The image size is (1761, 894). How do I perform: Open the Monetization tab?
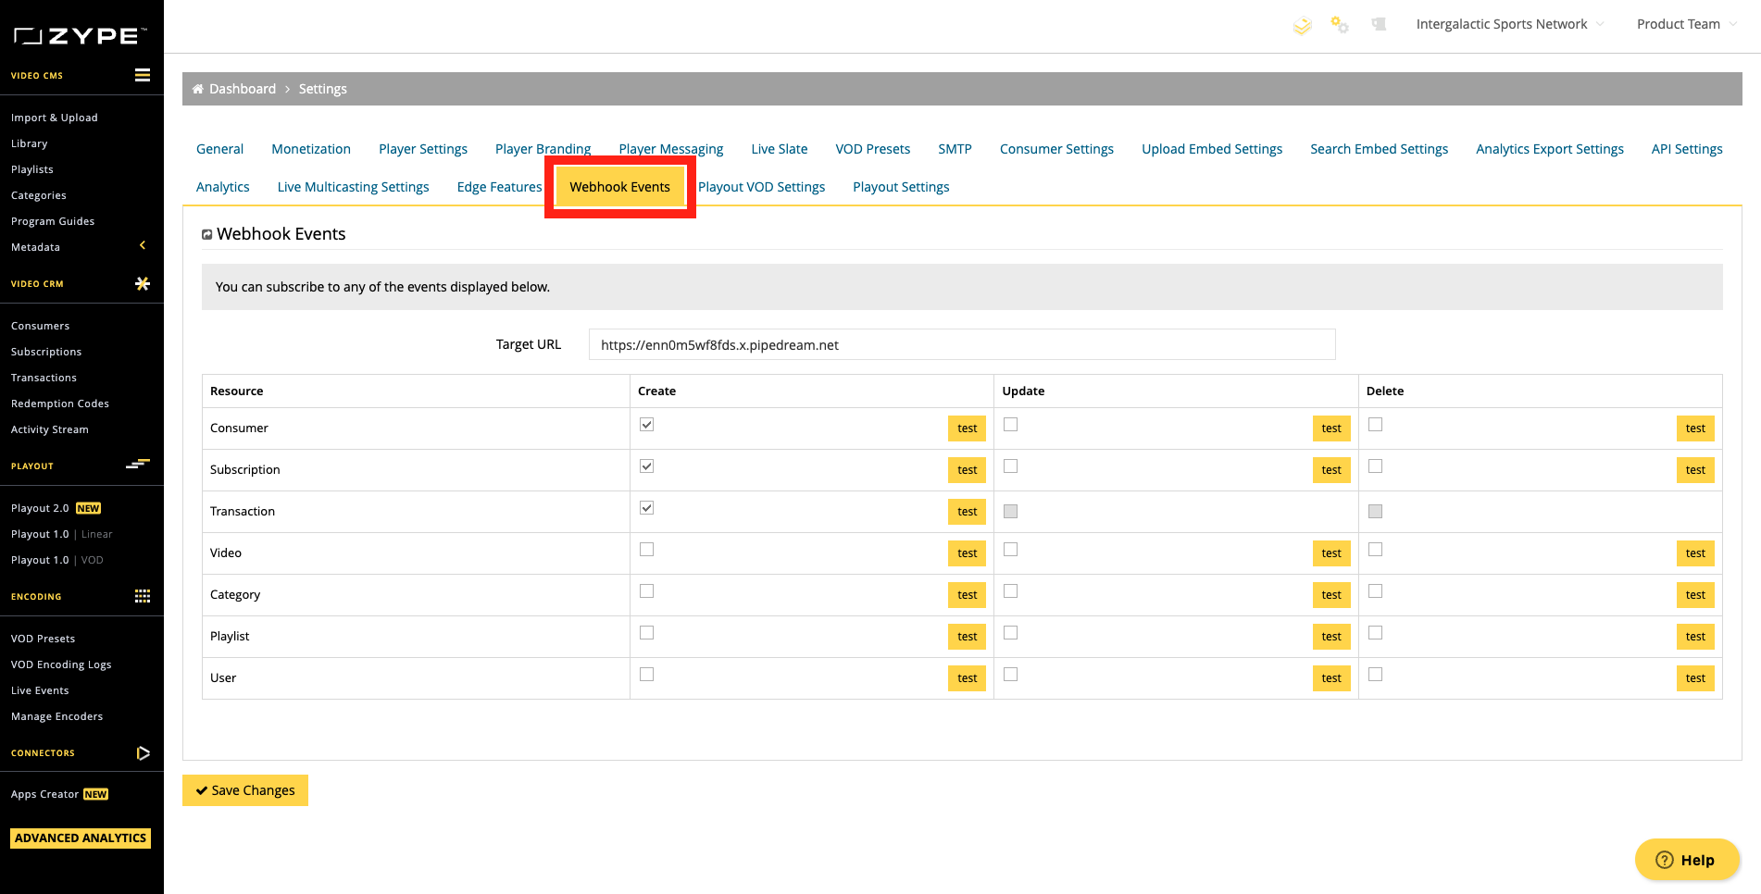(311, 149)
